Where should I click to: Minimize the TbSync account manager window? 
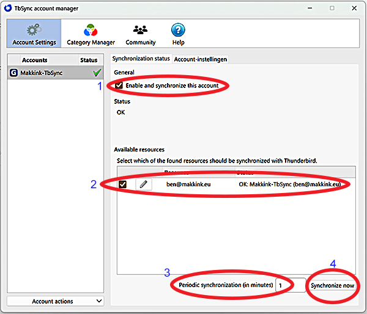click(x=310, y=8)
